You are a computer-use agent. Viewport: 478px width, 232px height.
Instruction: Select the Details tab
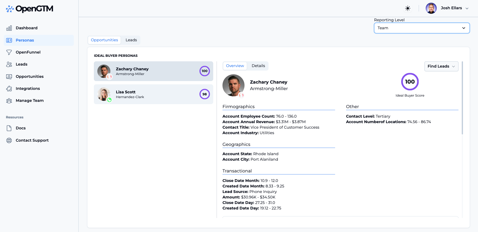258,66
